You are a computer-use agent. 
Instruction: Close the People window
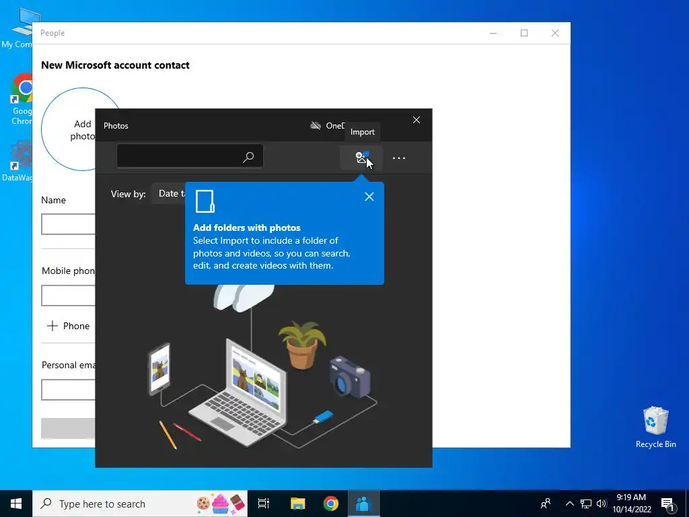[x=555, y=33]
